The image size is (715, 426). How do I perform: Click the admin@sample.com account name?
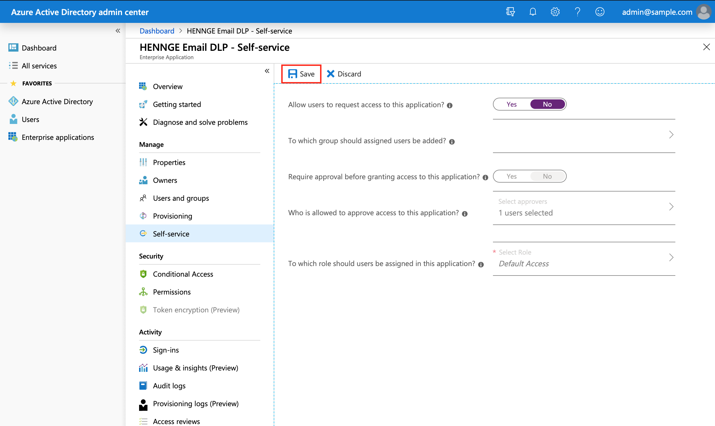click(657, 12)
